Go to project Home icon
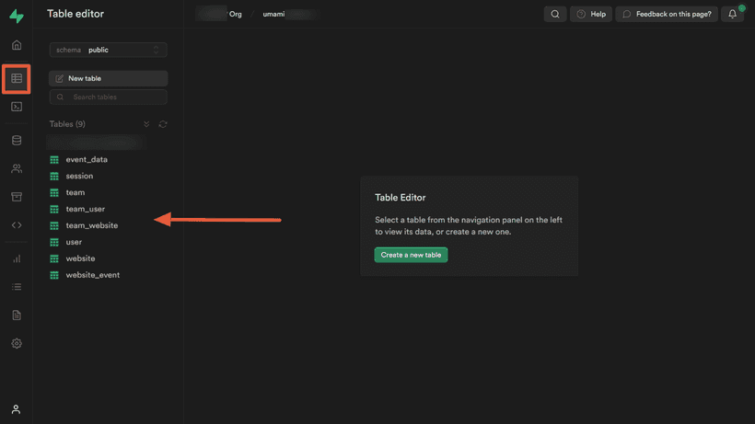Viewport: 755px width, 424px height. [17, 45]
